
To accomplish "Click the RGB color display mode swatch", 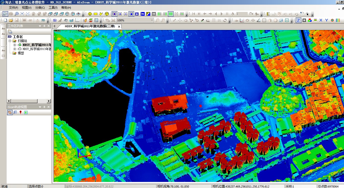I will [310, 20].
